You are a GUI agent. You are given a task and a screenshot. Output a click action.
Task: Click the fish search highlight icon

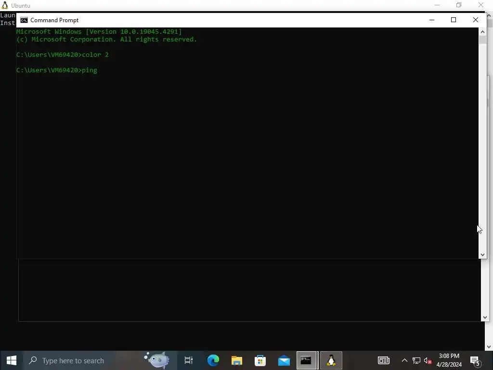coord(156,360)
